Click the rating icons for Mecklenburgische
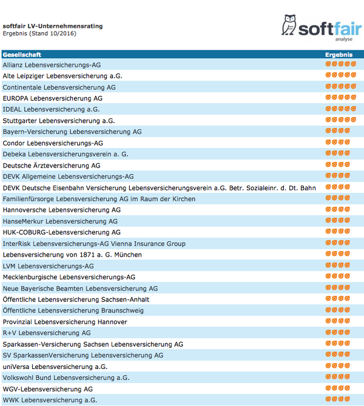364x406 pixels. pyautogui.click(x=337, y=276)
